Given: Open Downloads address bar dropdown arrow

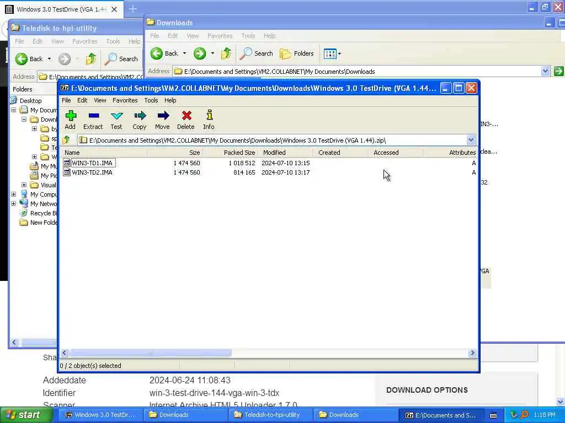Looking at the screenshot, I should pos(545,71).
